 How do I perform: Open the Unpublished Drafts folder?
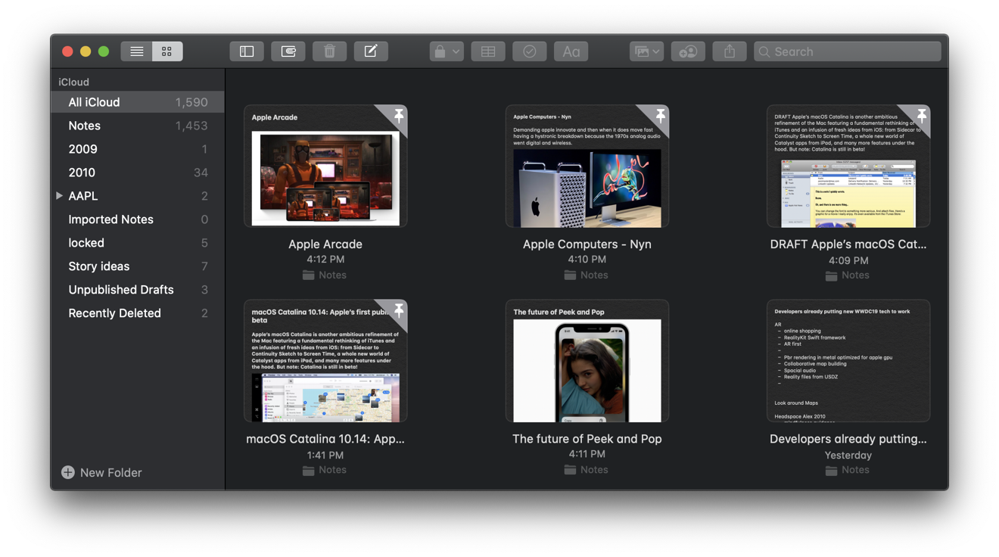[138, 290]
